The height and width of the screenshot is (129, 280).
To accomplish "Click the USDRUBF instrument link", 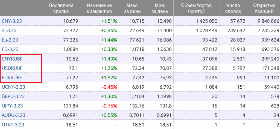I will (12, 68).
